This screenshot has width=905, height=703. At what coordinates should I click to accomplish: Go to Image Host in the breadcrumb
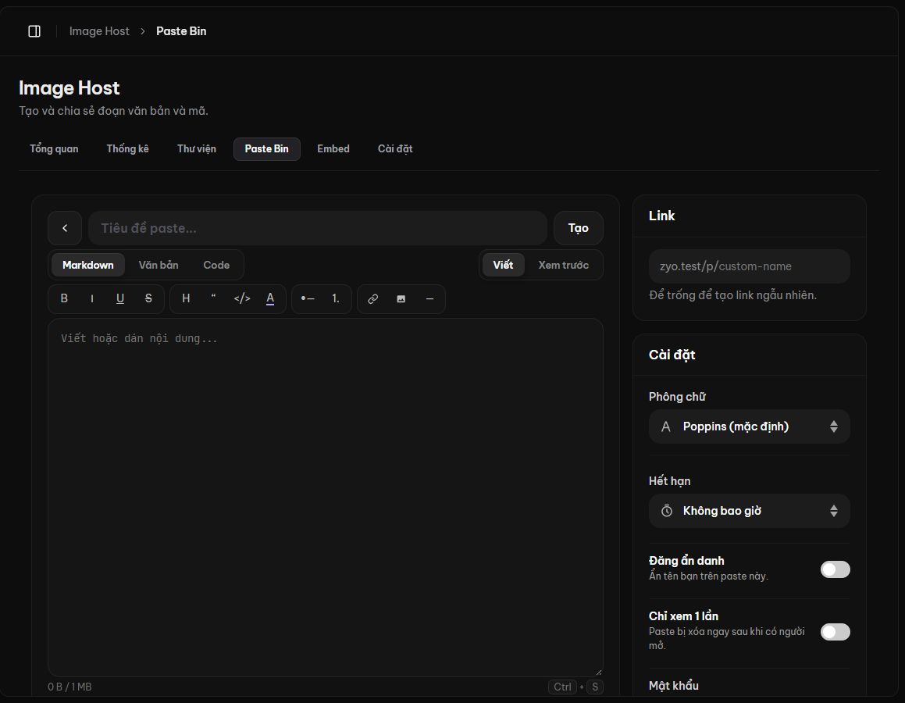99,31
